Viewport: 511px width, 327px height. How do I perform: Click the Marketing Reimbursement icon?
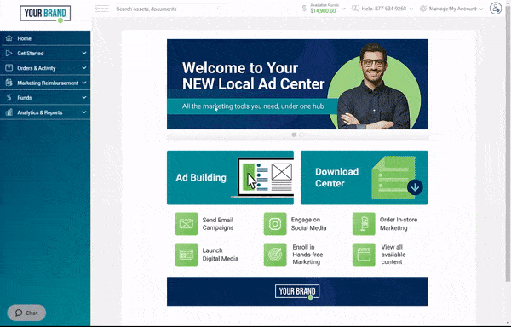pos(9,83)
